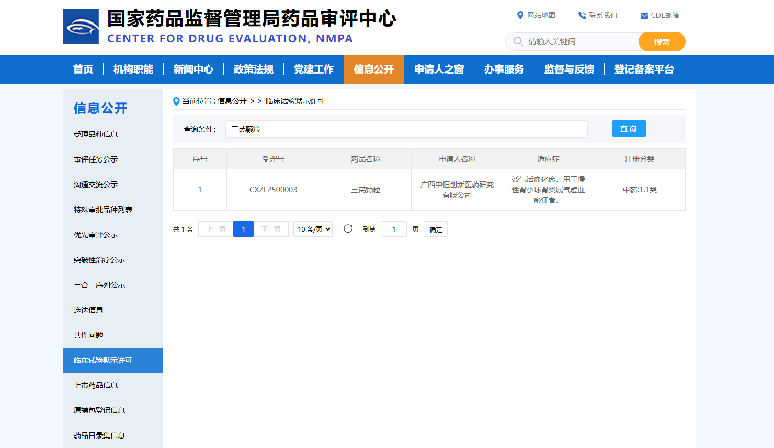Click the CDE mailbox envelope icon
The width and height of the screenshot is (774, 448).
(x=644, y=16)
